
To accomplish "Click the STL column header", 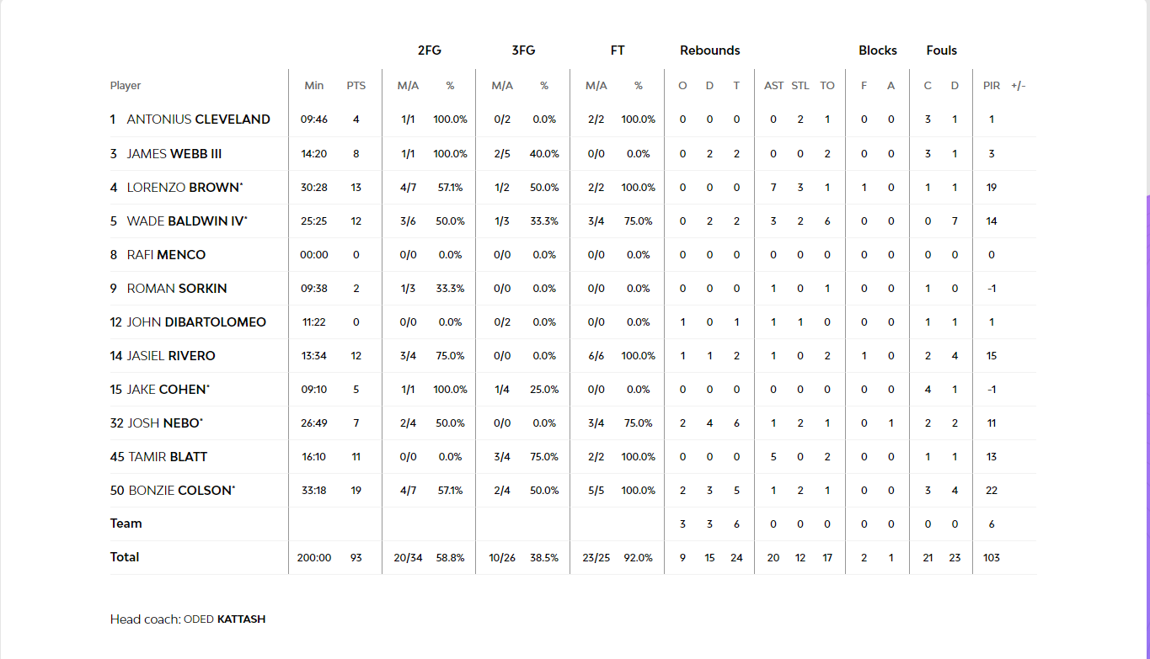I will (800, 86).
